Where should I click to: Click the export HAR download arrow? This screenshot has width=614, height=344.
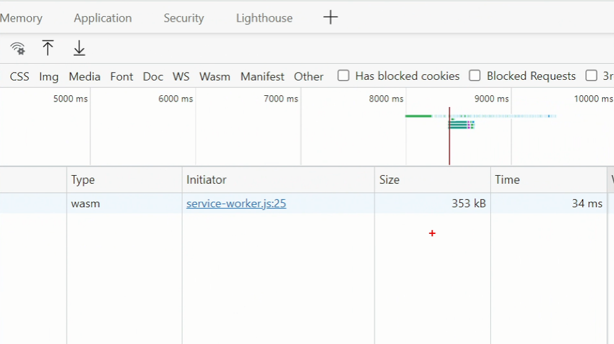[x=79, y=48]
